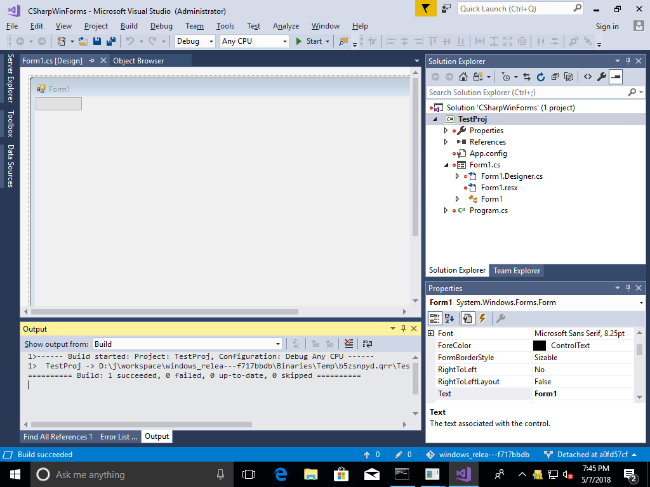
Task: Click the Events lightning bolt icon
Action: tap(482, 318)
